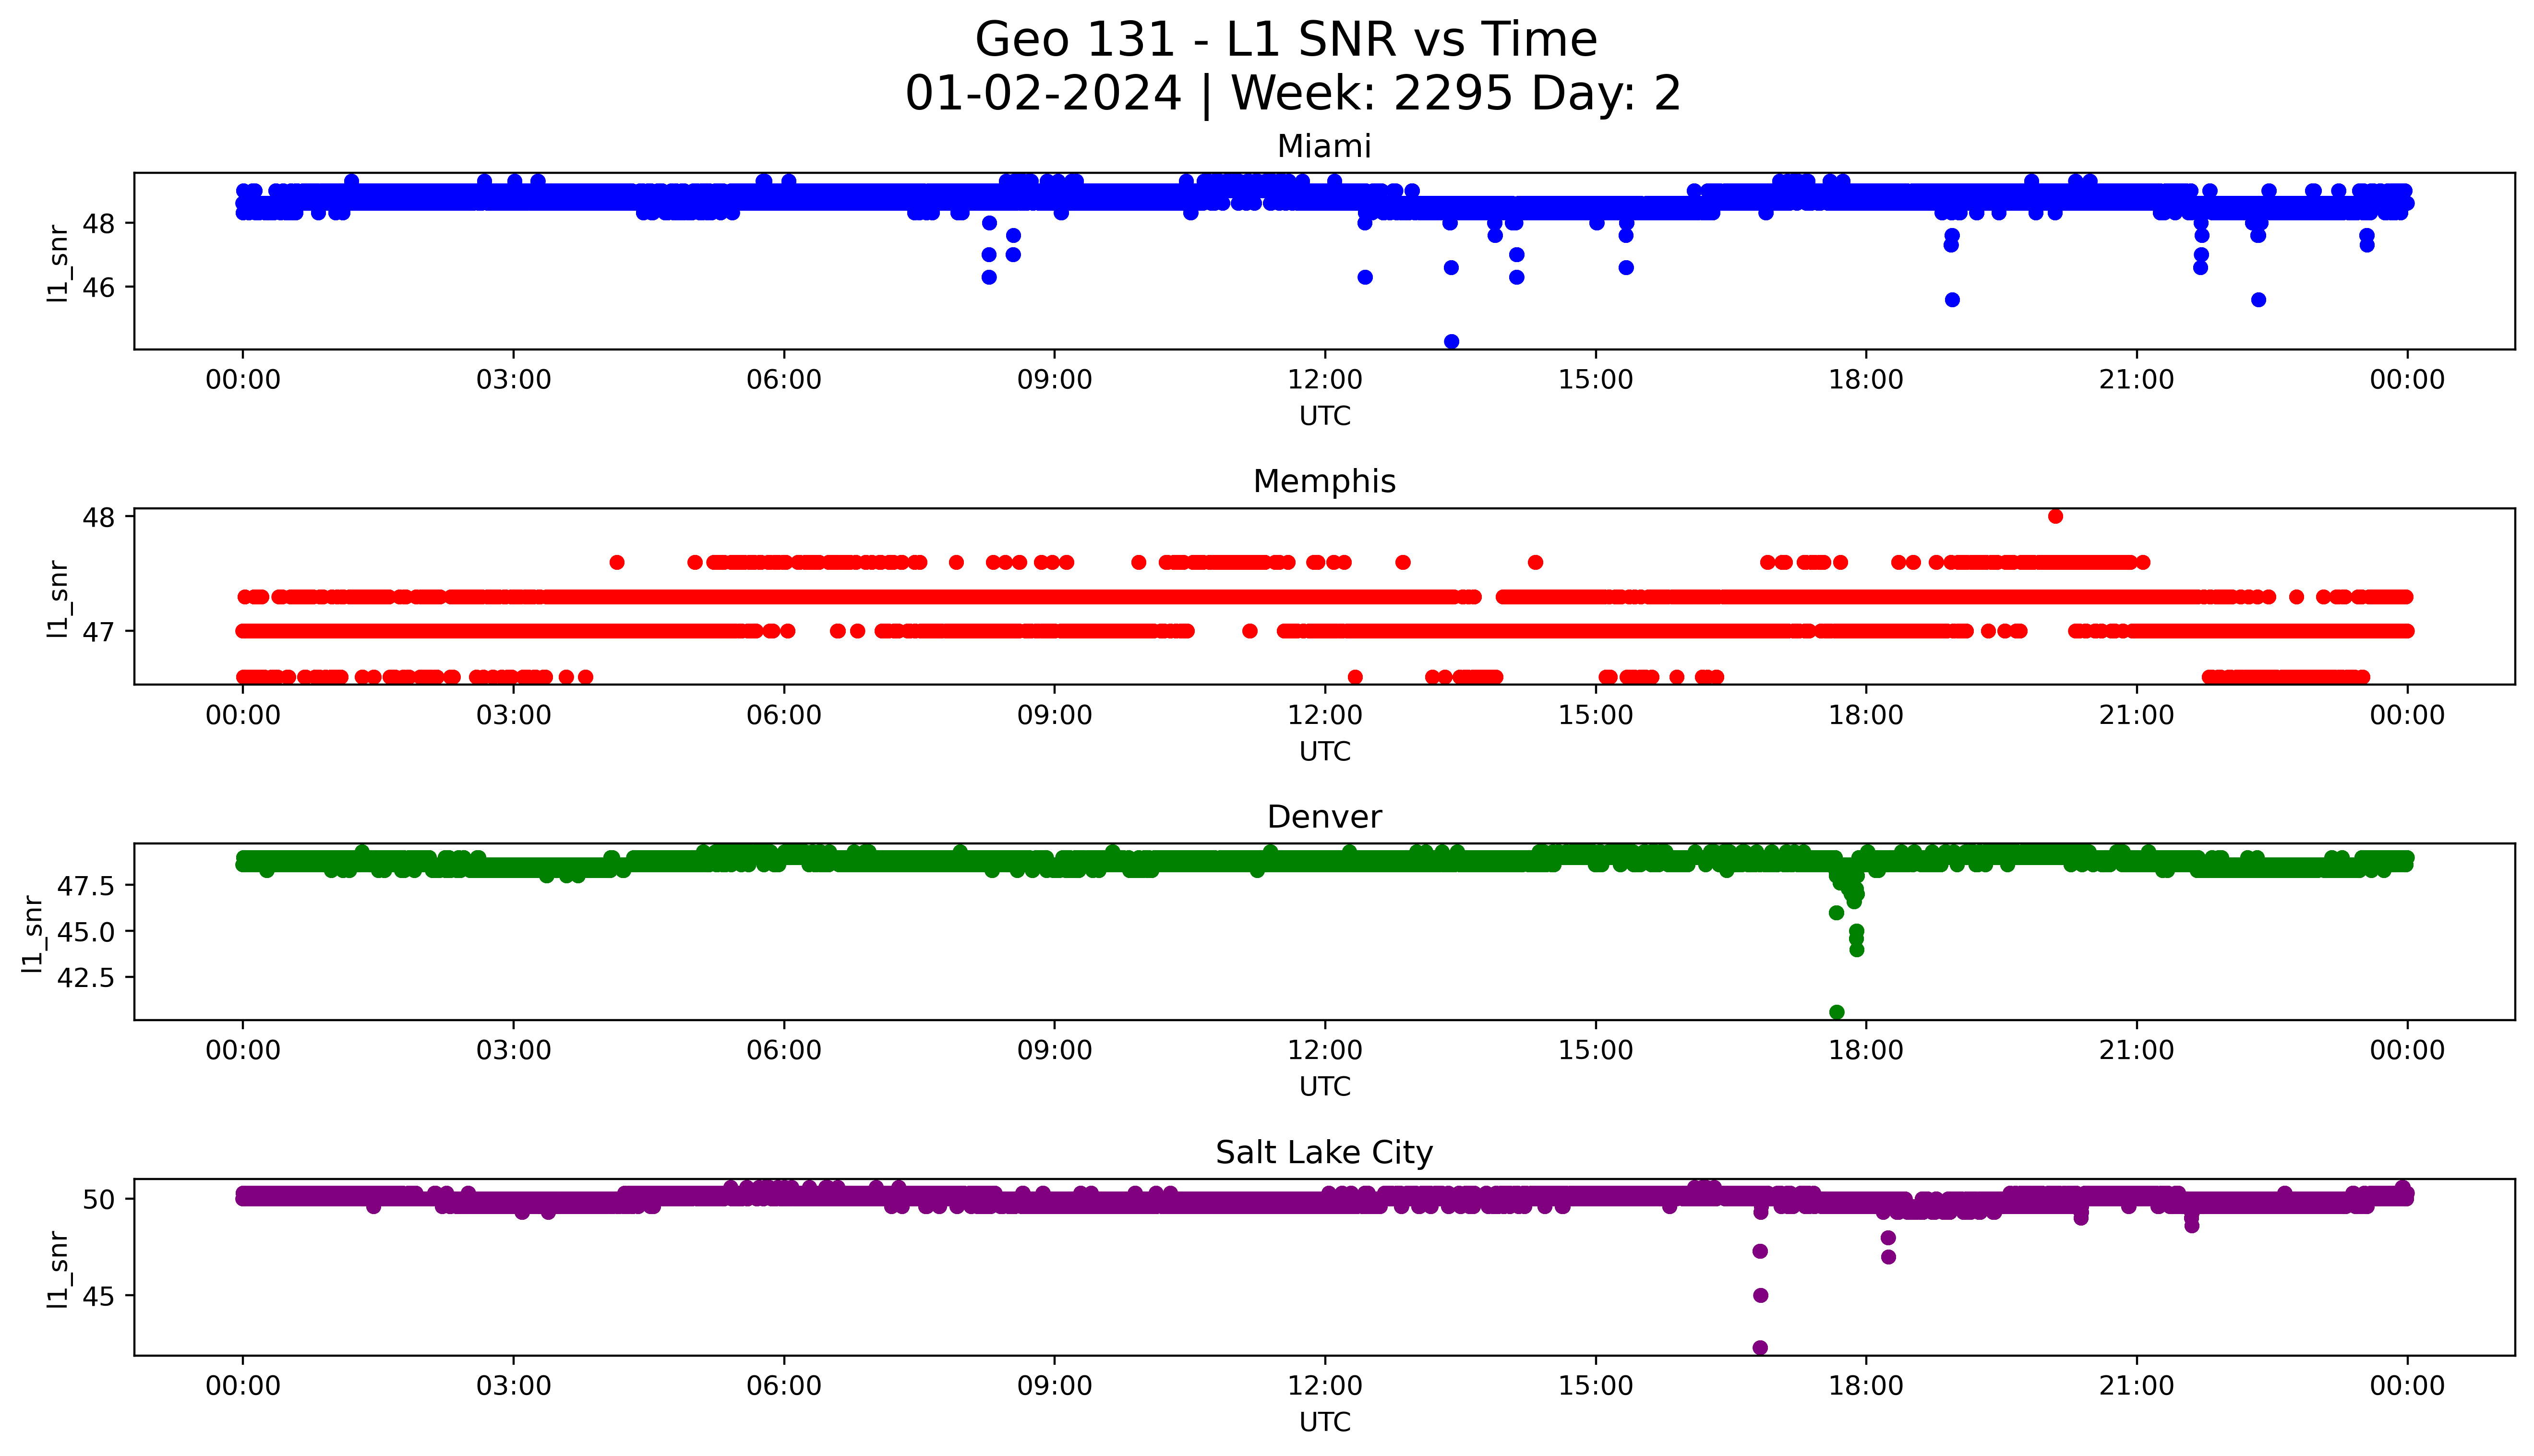Click the UTC axis label under Miami plot

[x=1324, y=416]
